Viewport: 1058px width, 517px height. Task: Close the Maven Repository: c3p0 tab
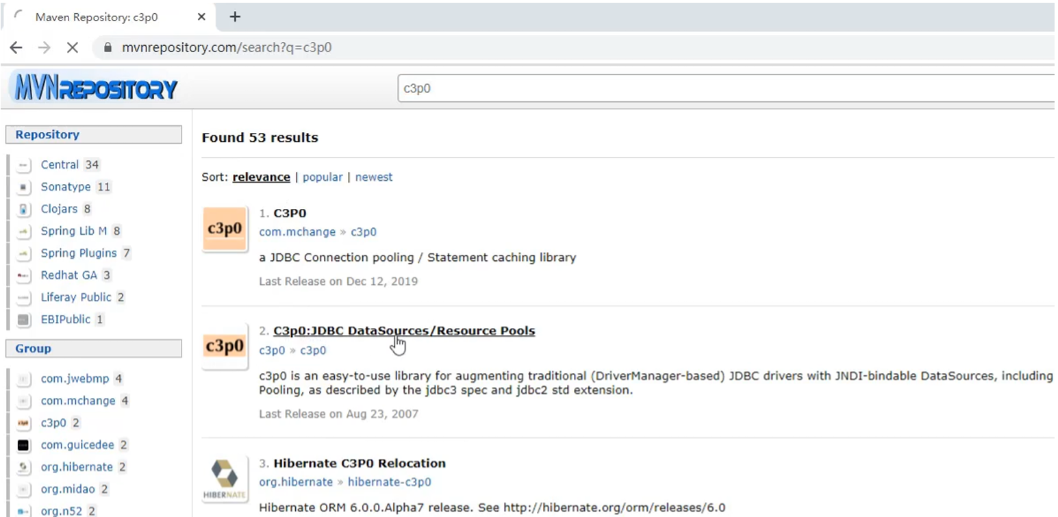[x=201, y=17]
